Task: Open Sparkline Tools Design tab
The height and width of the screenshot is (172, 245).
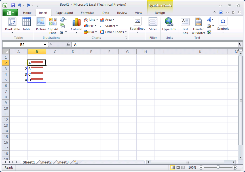Action: [160, 13]
